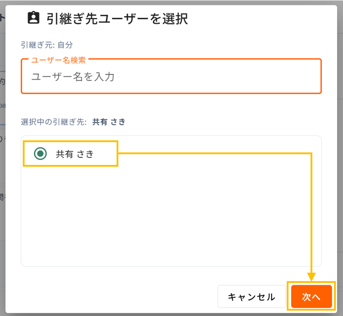
Task: Click the dimmed strip above the dialog
Action: pyautogui.click(x=171, y=2)
